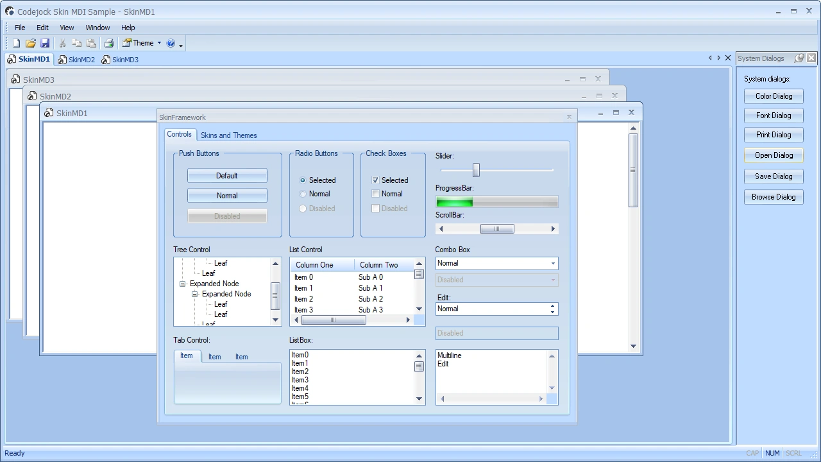
Task: Close active MDI tab with the X icon
Action: coord(728,58)
